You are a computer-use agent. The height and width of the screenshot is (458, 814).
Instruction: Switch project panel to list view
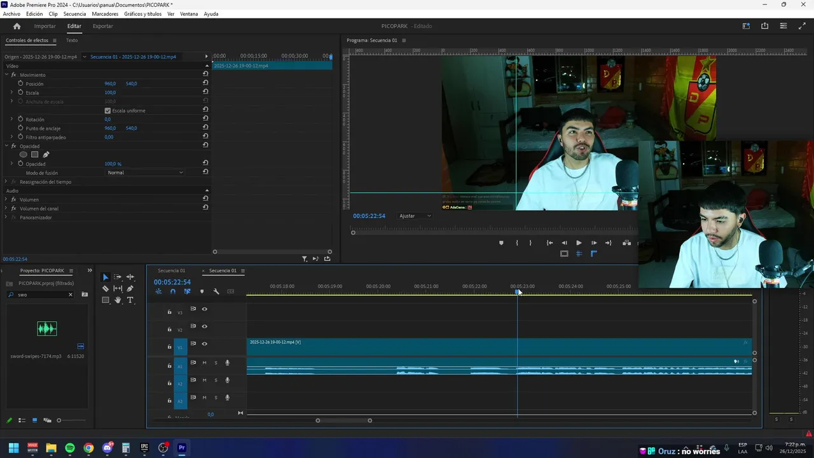tap(22, 420)
